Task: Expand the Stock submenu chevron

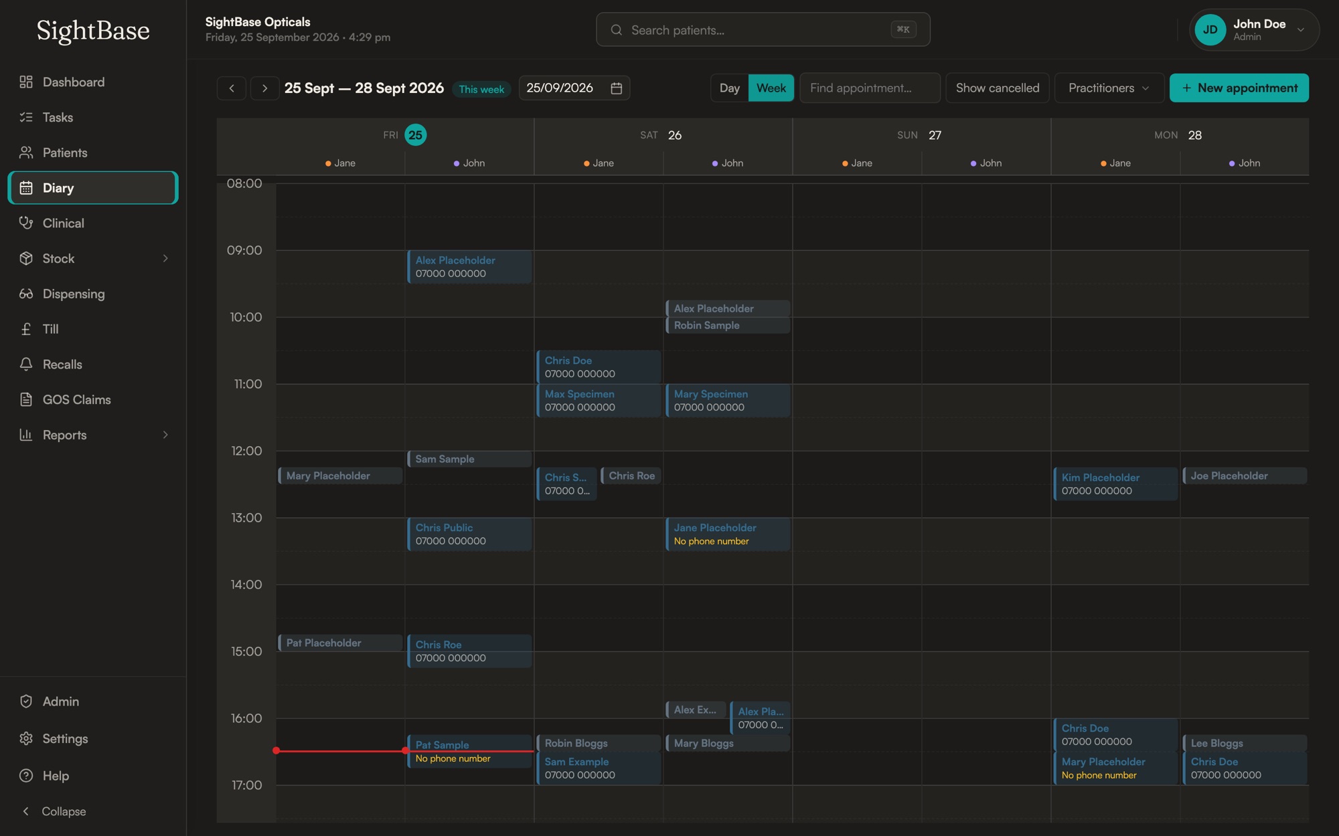Action: pyautogui.click(x=165, y=258)
